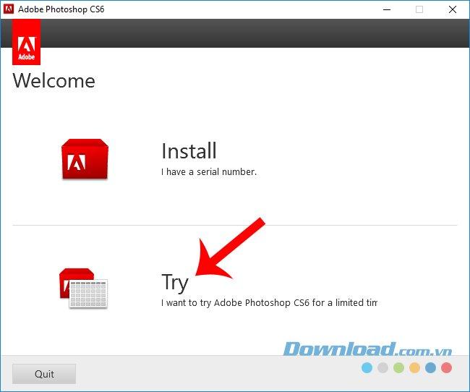The image size is (470, 392).
Task: Click the Try calendar icon
Action: (83, 289)
